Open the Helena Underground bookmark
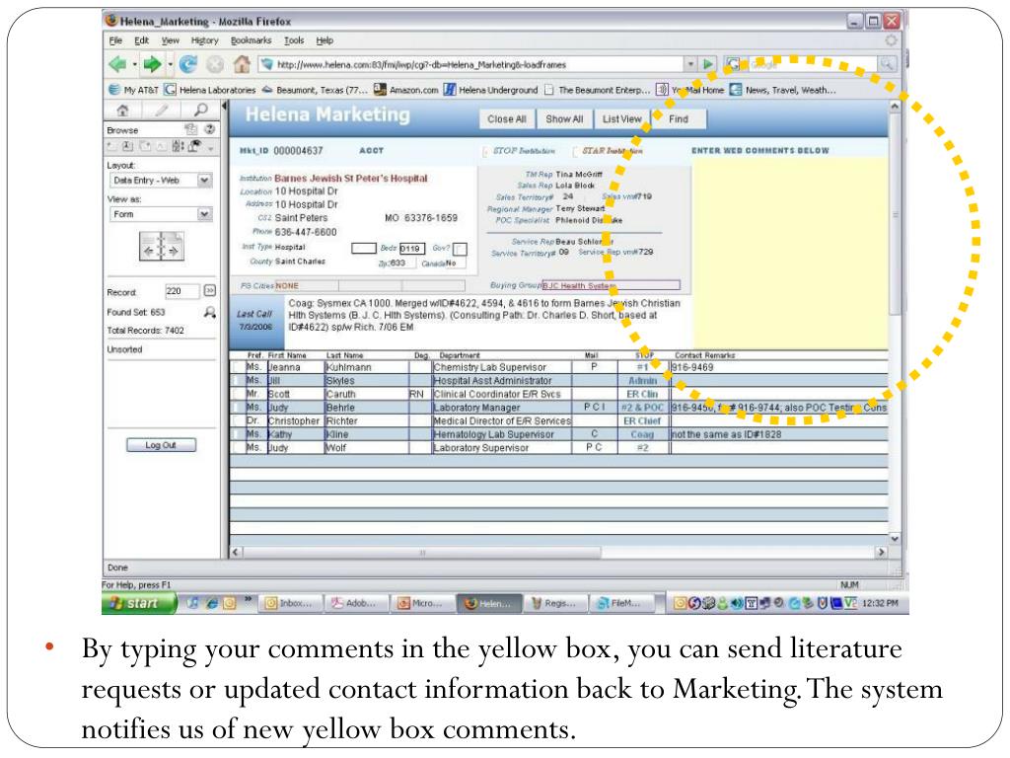The image size is (1010, 758). [x=491, y=90]
